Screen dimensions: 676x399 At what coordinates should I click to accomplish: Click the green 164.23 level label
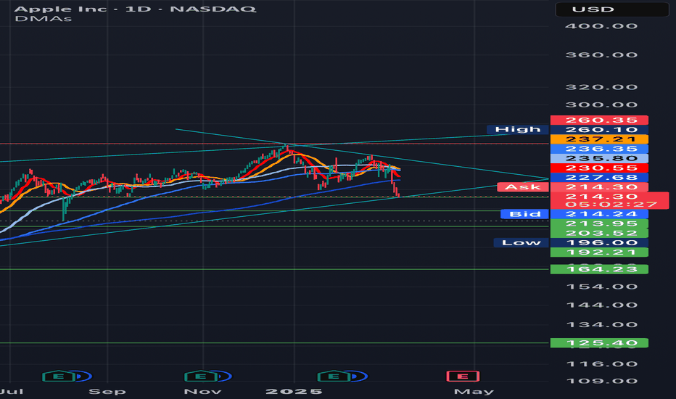click(x=599, y=269)
